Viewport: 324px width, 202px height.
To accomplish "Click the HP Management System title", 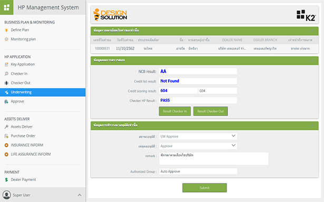I will click(x=48, y=7).
